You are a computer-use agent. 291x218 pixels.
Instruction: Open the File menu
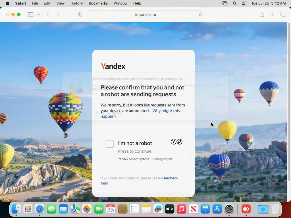coord(35,3)
